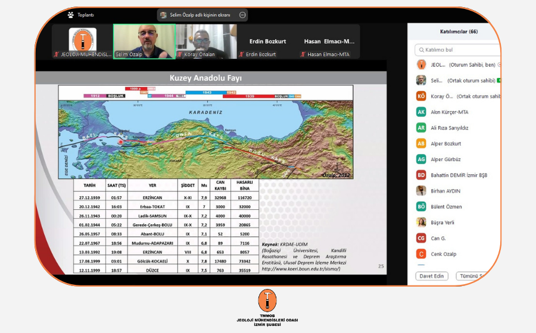This screenshot has width=536, height=333.
Task: Click Selim Özalp's screen share label
Action: tap(199, 15)
